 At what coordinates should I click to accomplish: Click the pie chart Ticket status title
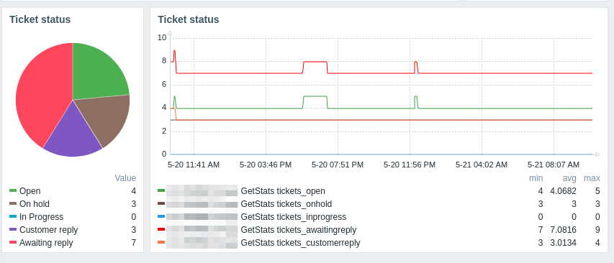tap(40, 19)
